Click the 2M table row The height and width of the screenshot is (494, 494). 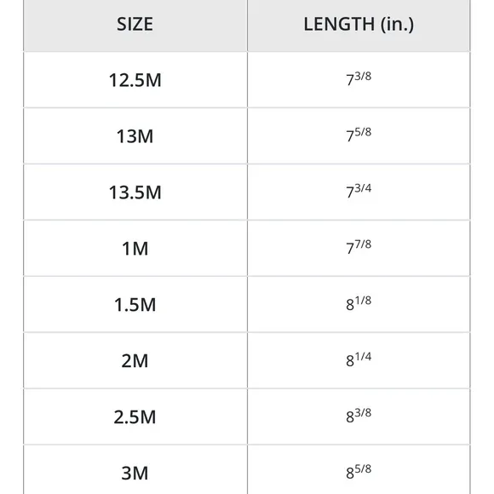tap(247, 360)
